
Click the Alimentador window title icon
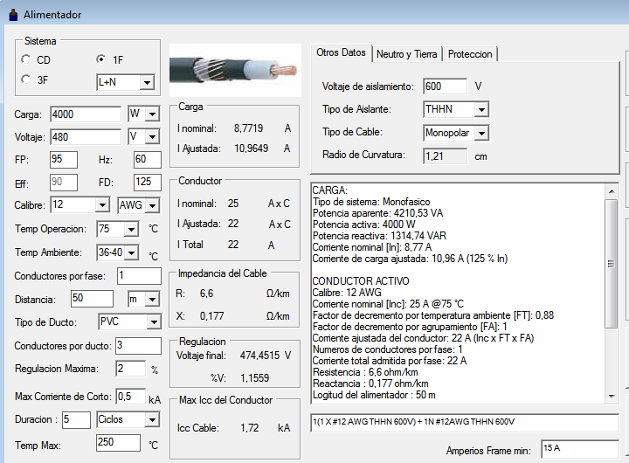point(13,15)
